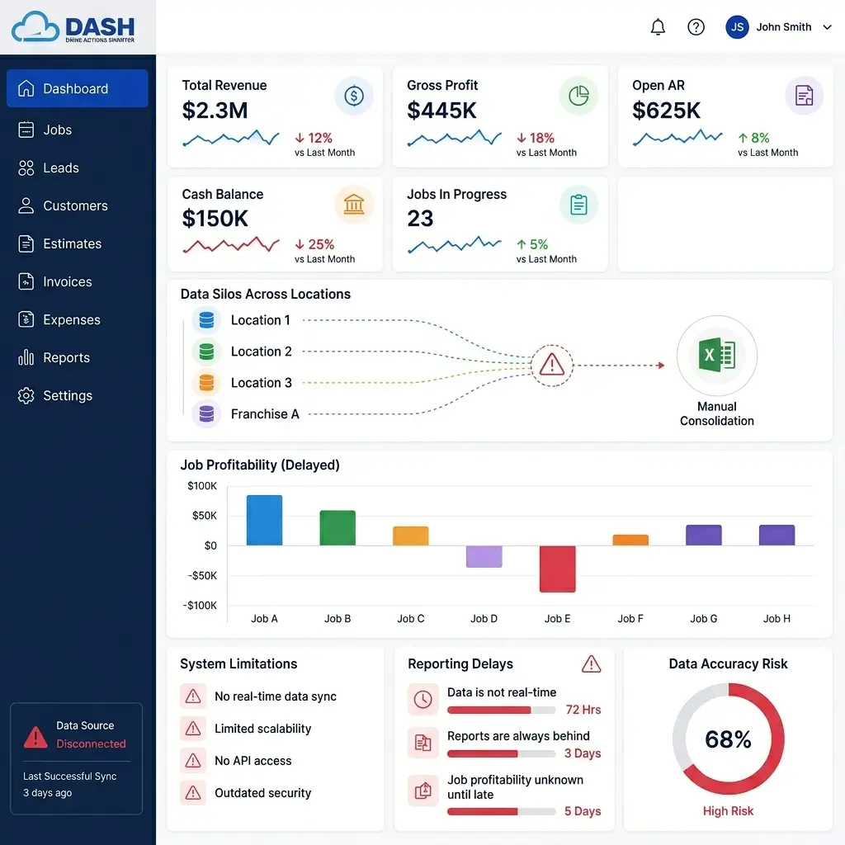
Task: Click the Manual Consolidation label
Action: pyautogui.click(x=717, y=414)
